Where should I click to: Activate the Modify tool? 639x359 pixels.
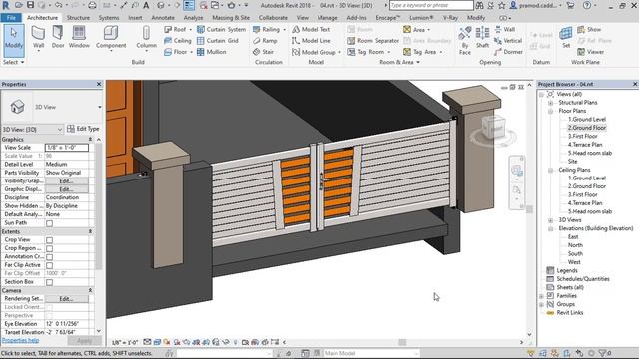pyautogui.click(x=14, y=40)
